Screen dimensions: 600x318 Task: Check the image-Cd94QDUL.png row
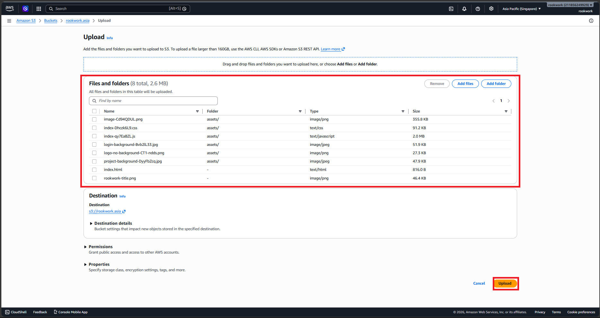[94, 119]
